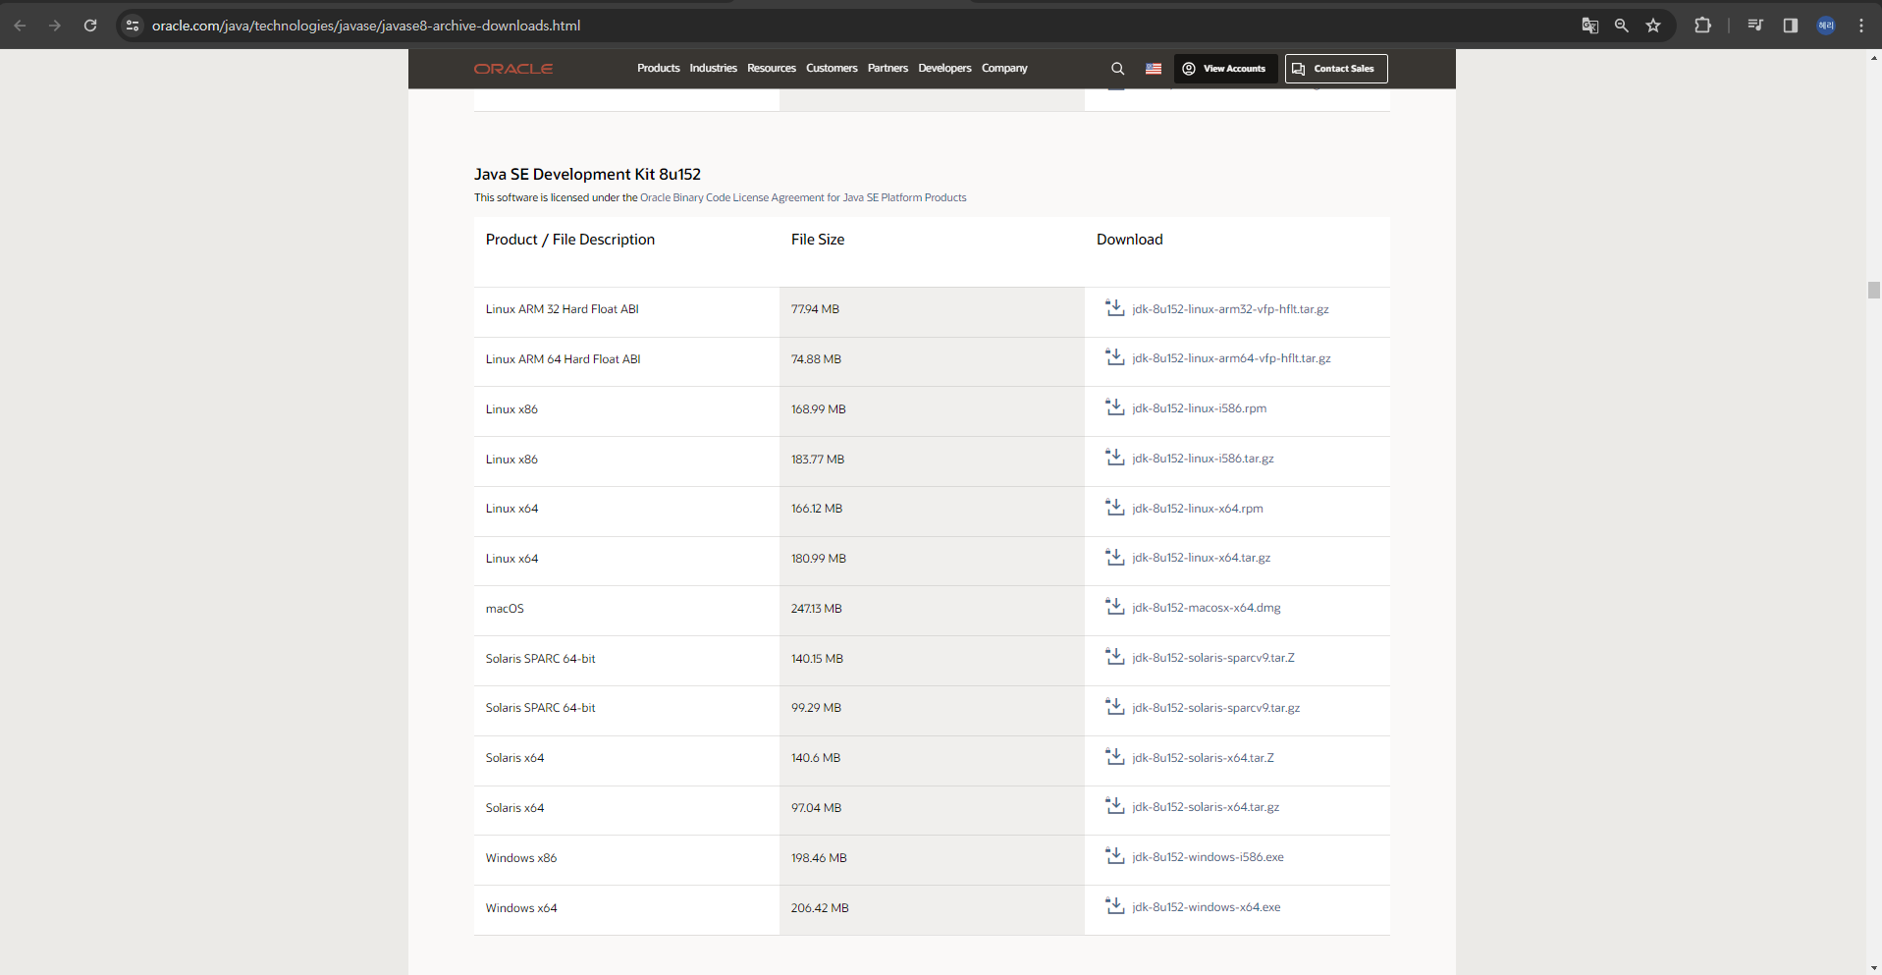Download jdk-8u152-linux-x64.tar.gz link
This screenshot has width=1882, height=975.
click(1201, 558)
